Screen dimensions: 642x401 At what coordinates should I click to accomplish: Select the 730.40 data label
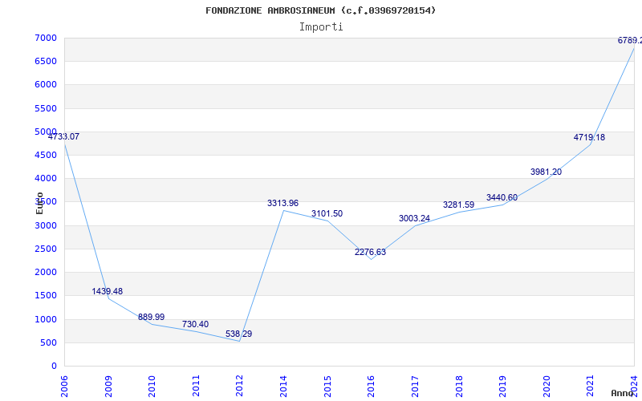[195, 324]
